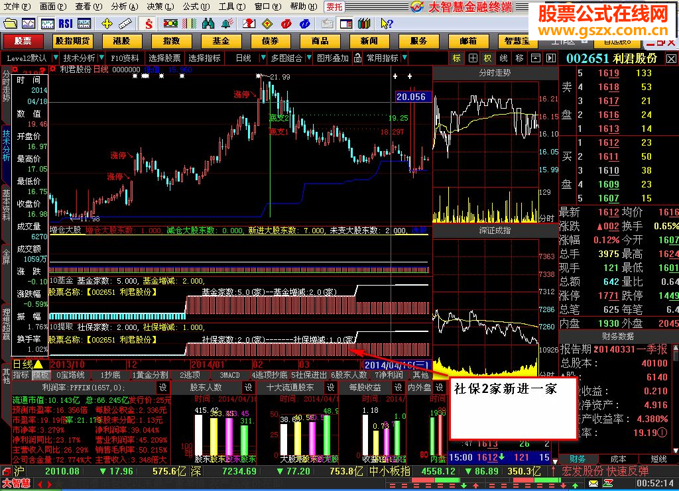The image size is (679, 491).
Task: Click the red circular info icon
Action: pos(286,23)
